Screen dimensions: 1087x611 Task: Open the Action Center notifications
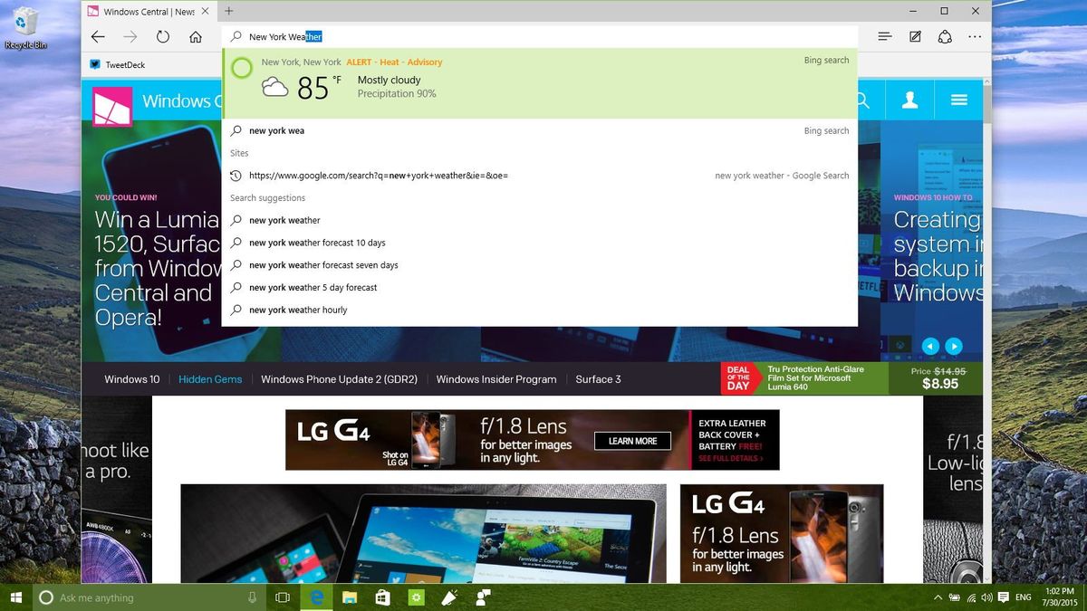coord(1002,597)
